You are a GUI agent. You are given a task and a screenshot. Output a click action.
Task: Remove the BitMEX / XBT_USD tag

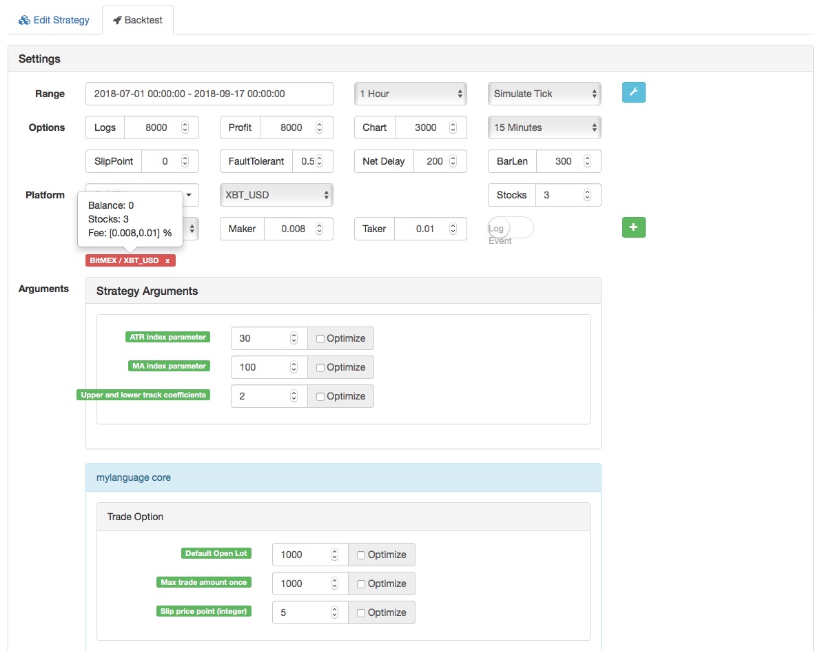pos(167,261)
